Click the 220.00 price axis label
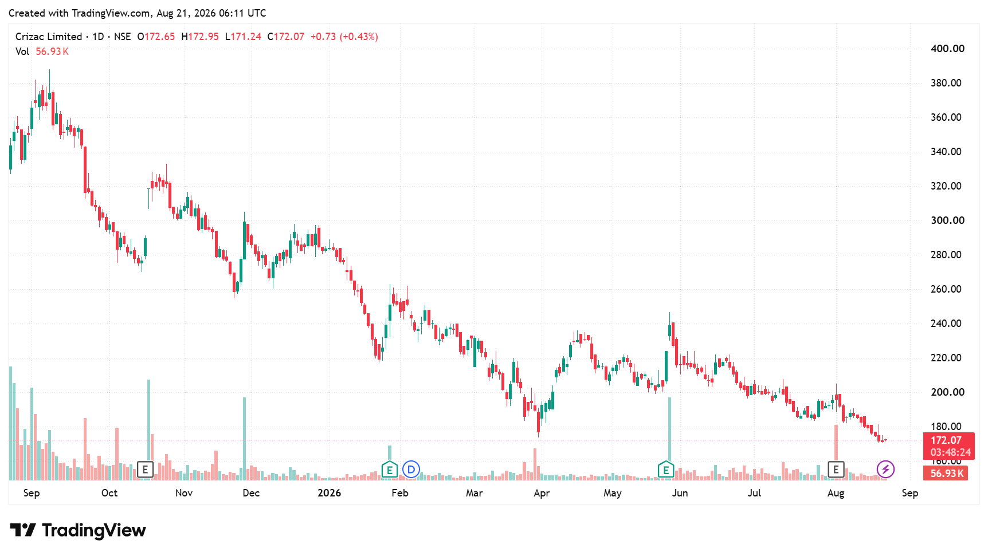The height and width of the screenshot is (556, 988). [946, 358]
